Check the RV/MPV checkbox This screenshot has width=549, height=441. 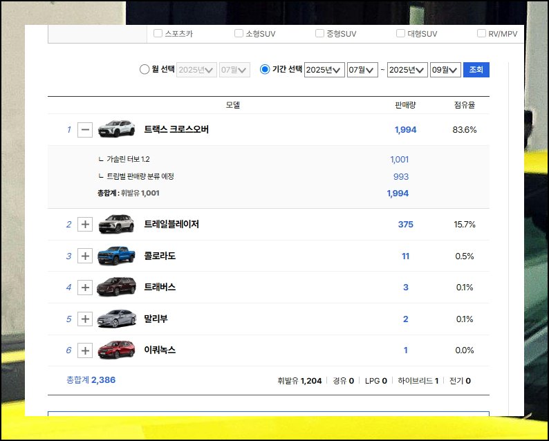pos(481,33)
